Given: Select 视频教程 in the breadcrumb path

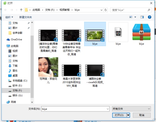Looking at the screenshot, I should pyautogui.click(x=65, y=10).
